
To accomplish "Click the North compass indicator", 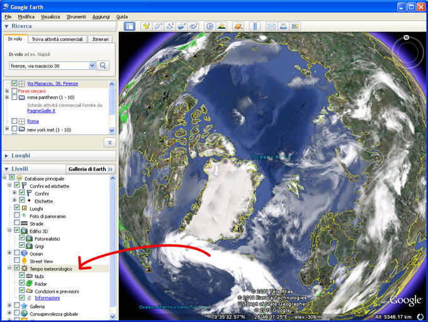I will pyautogui.click(x=406, y=38).
